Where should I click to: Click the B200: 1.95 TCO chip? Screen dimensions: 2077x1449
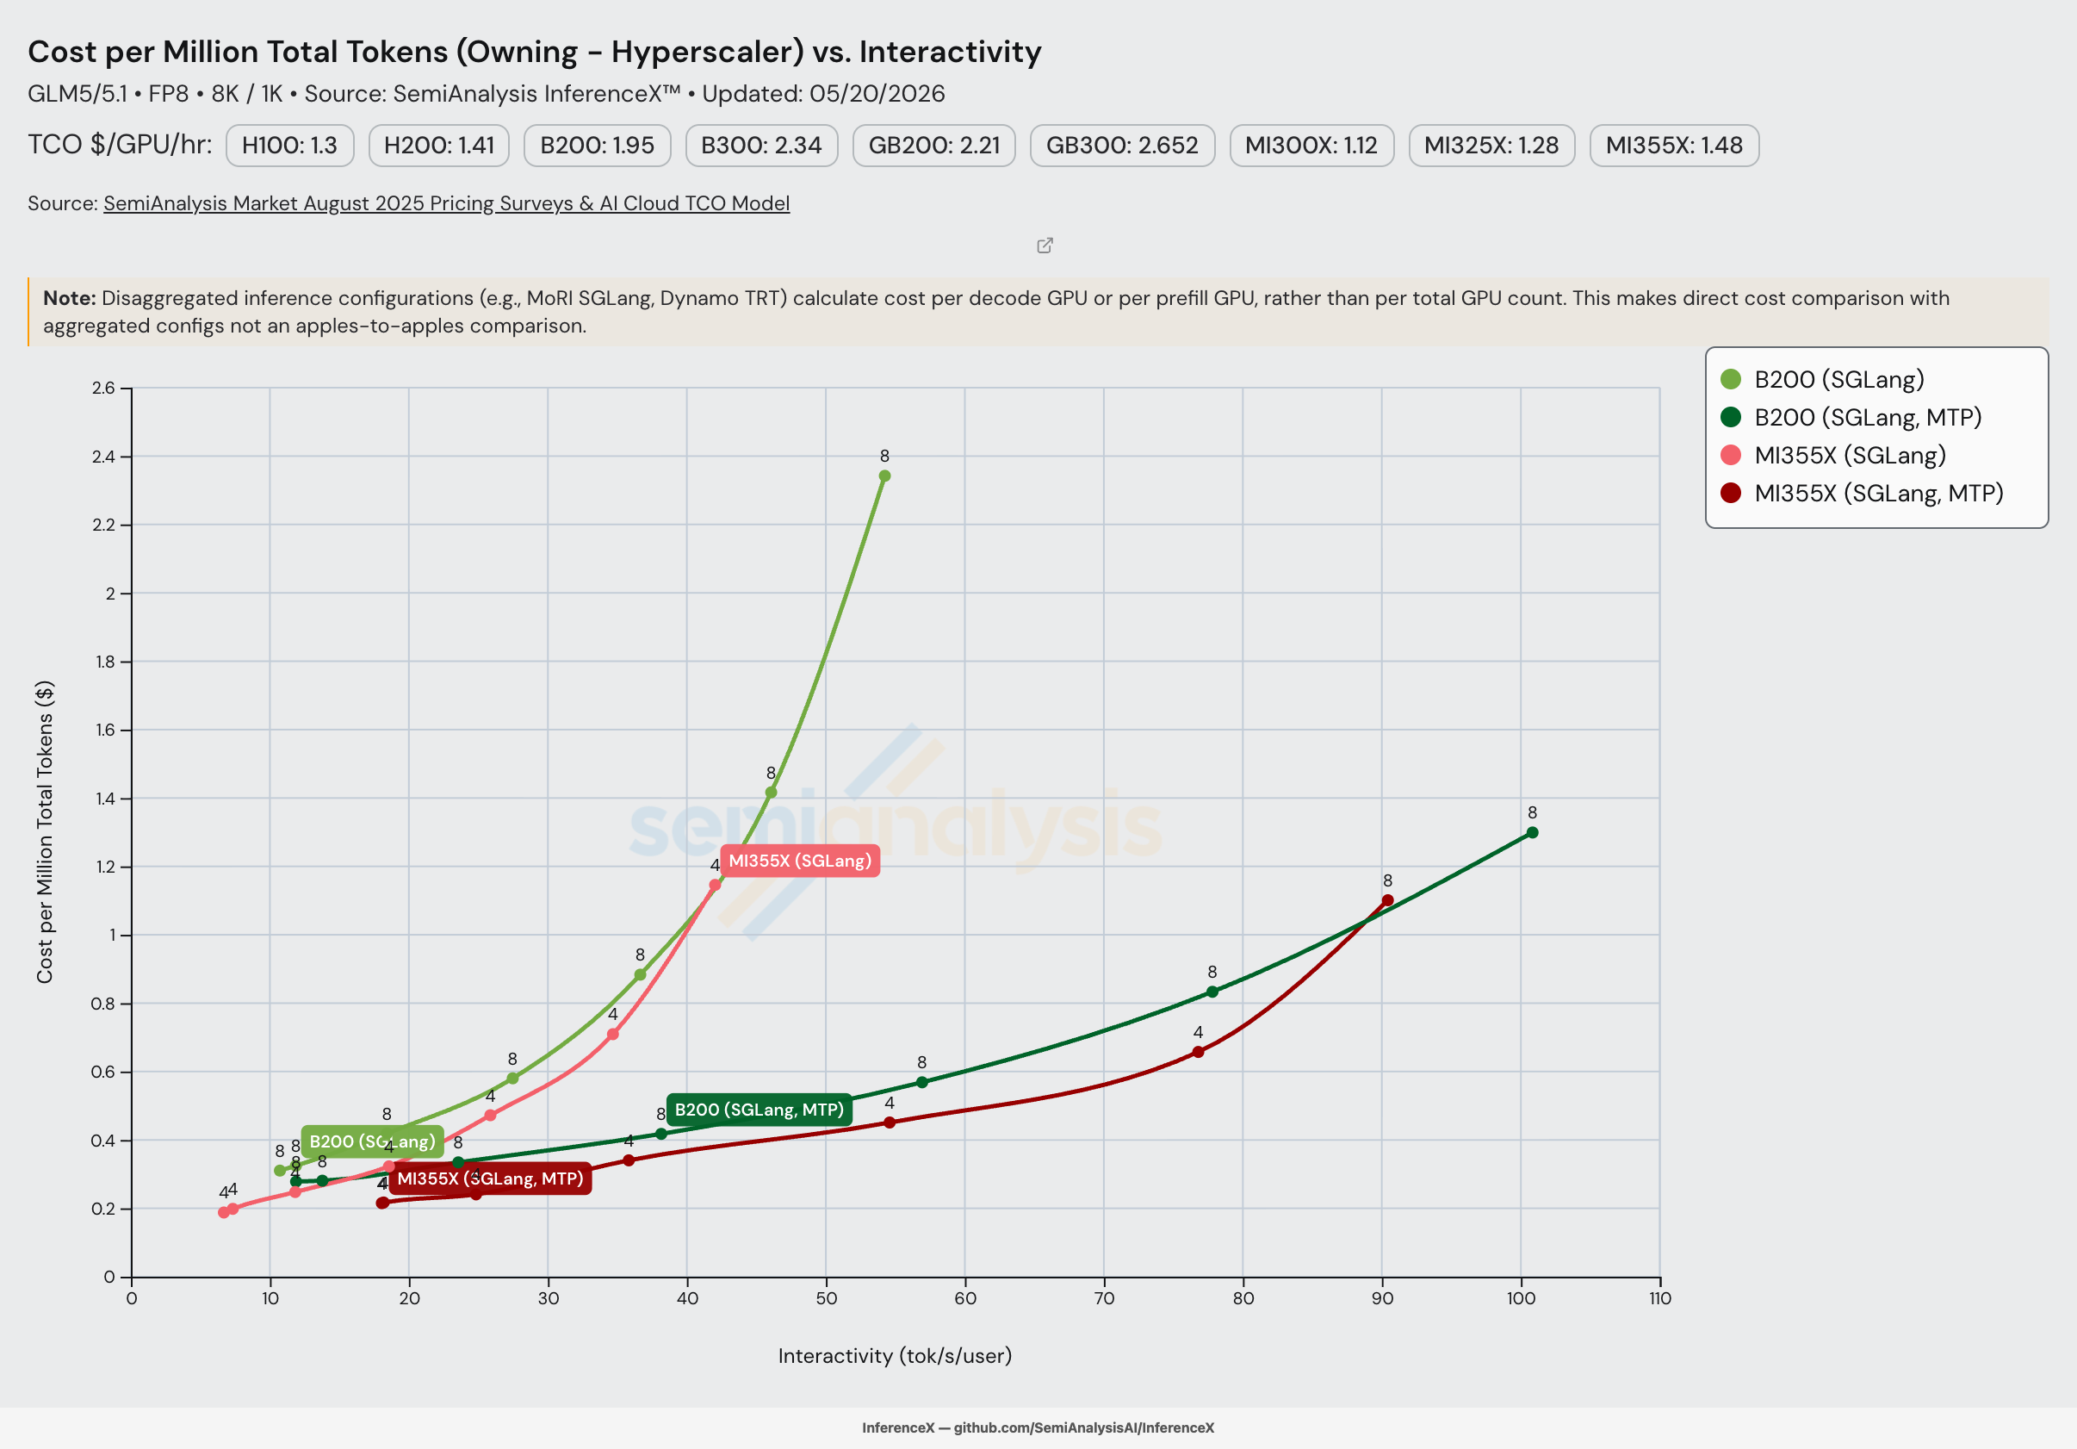(x=597, y=146)
